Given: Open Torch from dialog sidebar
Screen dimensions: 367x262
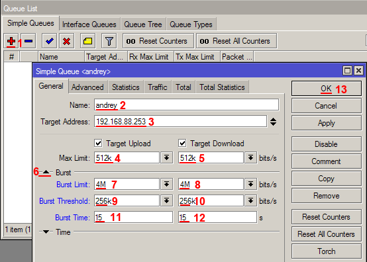Looking at the screenshot, I should pos(327,251).
